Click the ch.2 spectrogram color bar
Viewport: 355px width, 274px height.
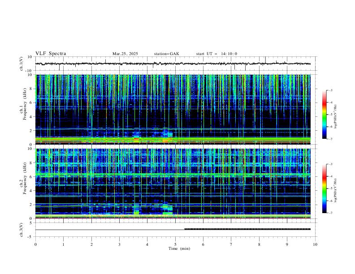[325, 188]
